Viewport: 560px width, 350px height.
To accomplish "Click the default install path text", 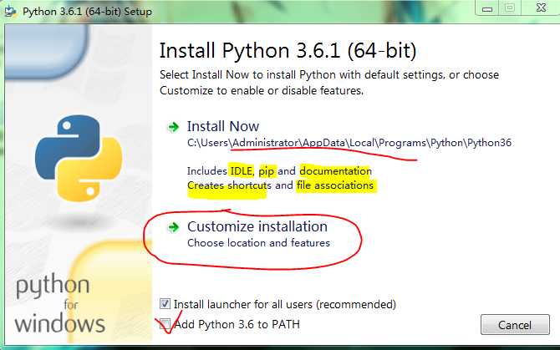I will click(349, 143).
